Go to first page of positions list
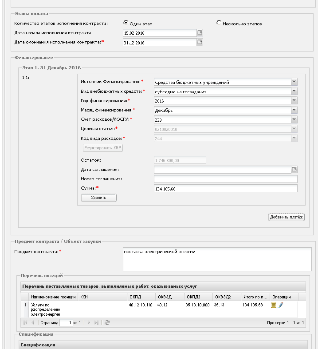 [25, 322]
